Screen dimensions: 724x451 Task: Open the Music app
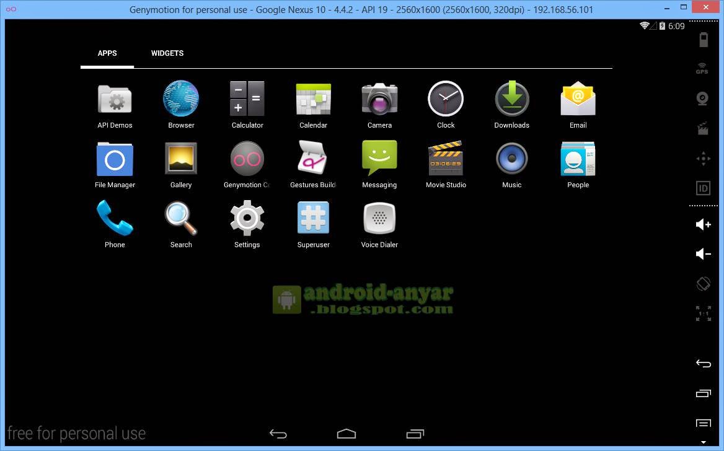point(511,164)
